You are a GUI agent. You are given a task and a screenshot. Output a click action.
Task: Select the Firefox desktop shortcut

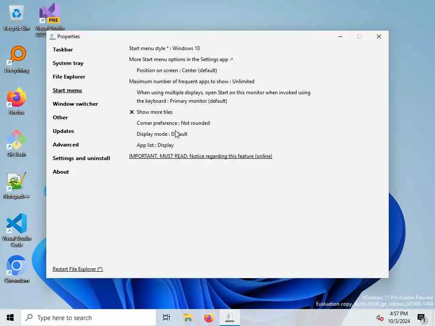click(x=17, y=101)
